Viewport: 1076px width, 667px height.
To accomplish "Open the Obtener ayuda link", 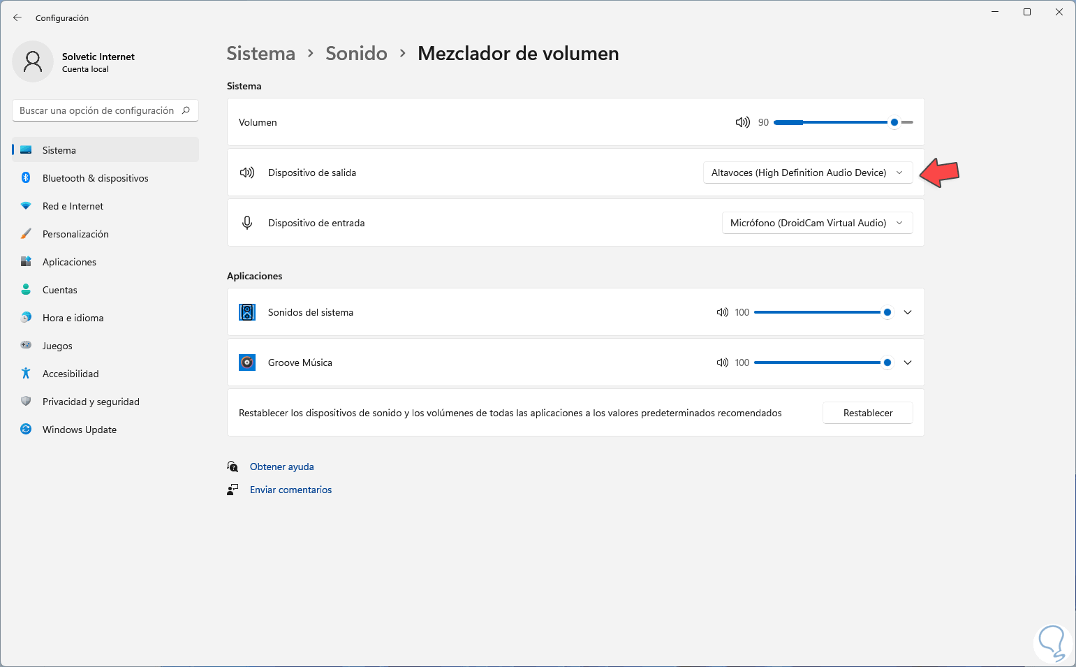I will 281,467.
